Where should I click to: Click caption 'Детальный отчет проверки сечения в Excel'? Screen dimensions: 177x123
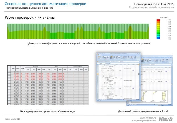tap(143, 111)
